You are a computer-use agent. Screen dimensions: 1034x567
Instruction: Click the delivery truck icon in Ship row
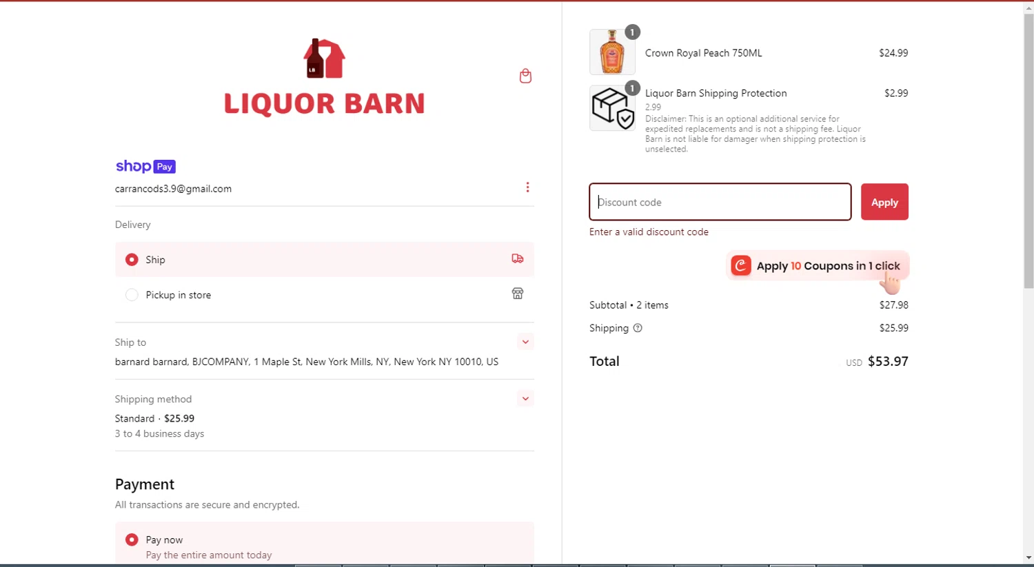click(518, 258)
